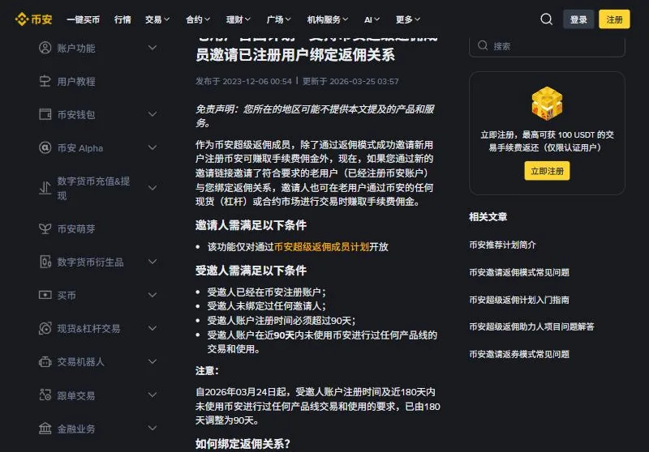Open the 更多 dropdown menu
This screenshot has height=452, width=649.
(x=408, y=19)
